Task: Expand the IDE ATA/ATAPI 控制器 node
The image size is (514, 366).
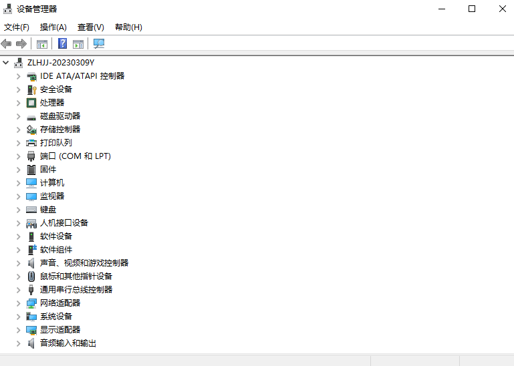Action: pyautogui.click(x=19, y=76)
